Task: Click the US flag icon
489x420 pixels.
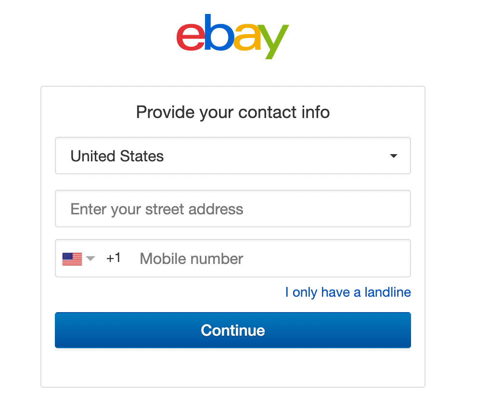Action: (72, 259)
